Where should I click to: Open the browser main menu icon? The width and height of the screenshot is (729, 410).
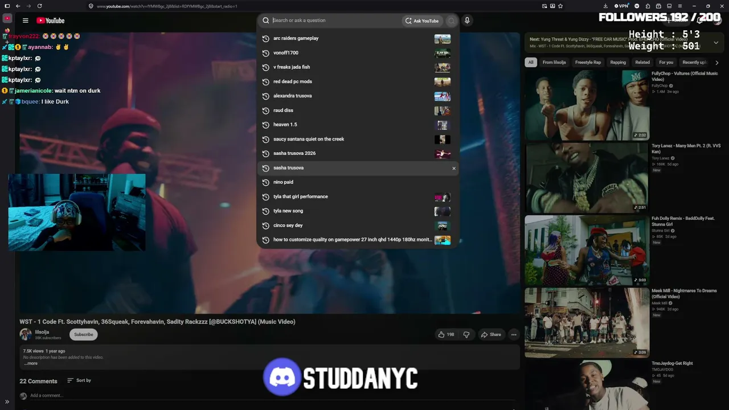tap(680, 6)
